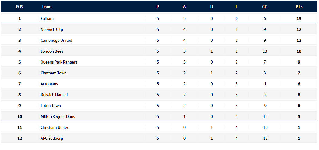Select Norwich City in the table
319x150 pixels.
coord(52,29)
